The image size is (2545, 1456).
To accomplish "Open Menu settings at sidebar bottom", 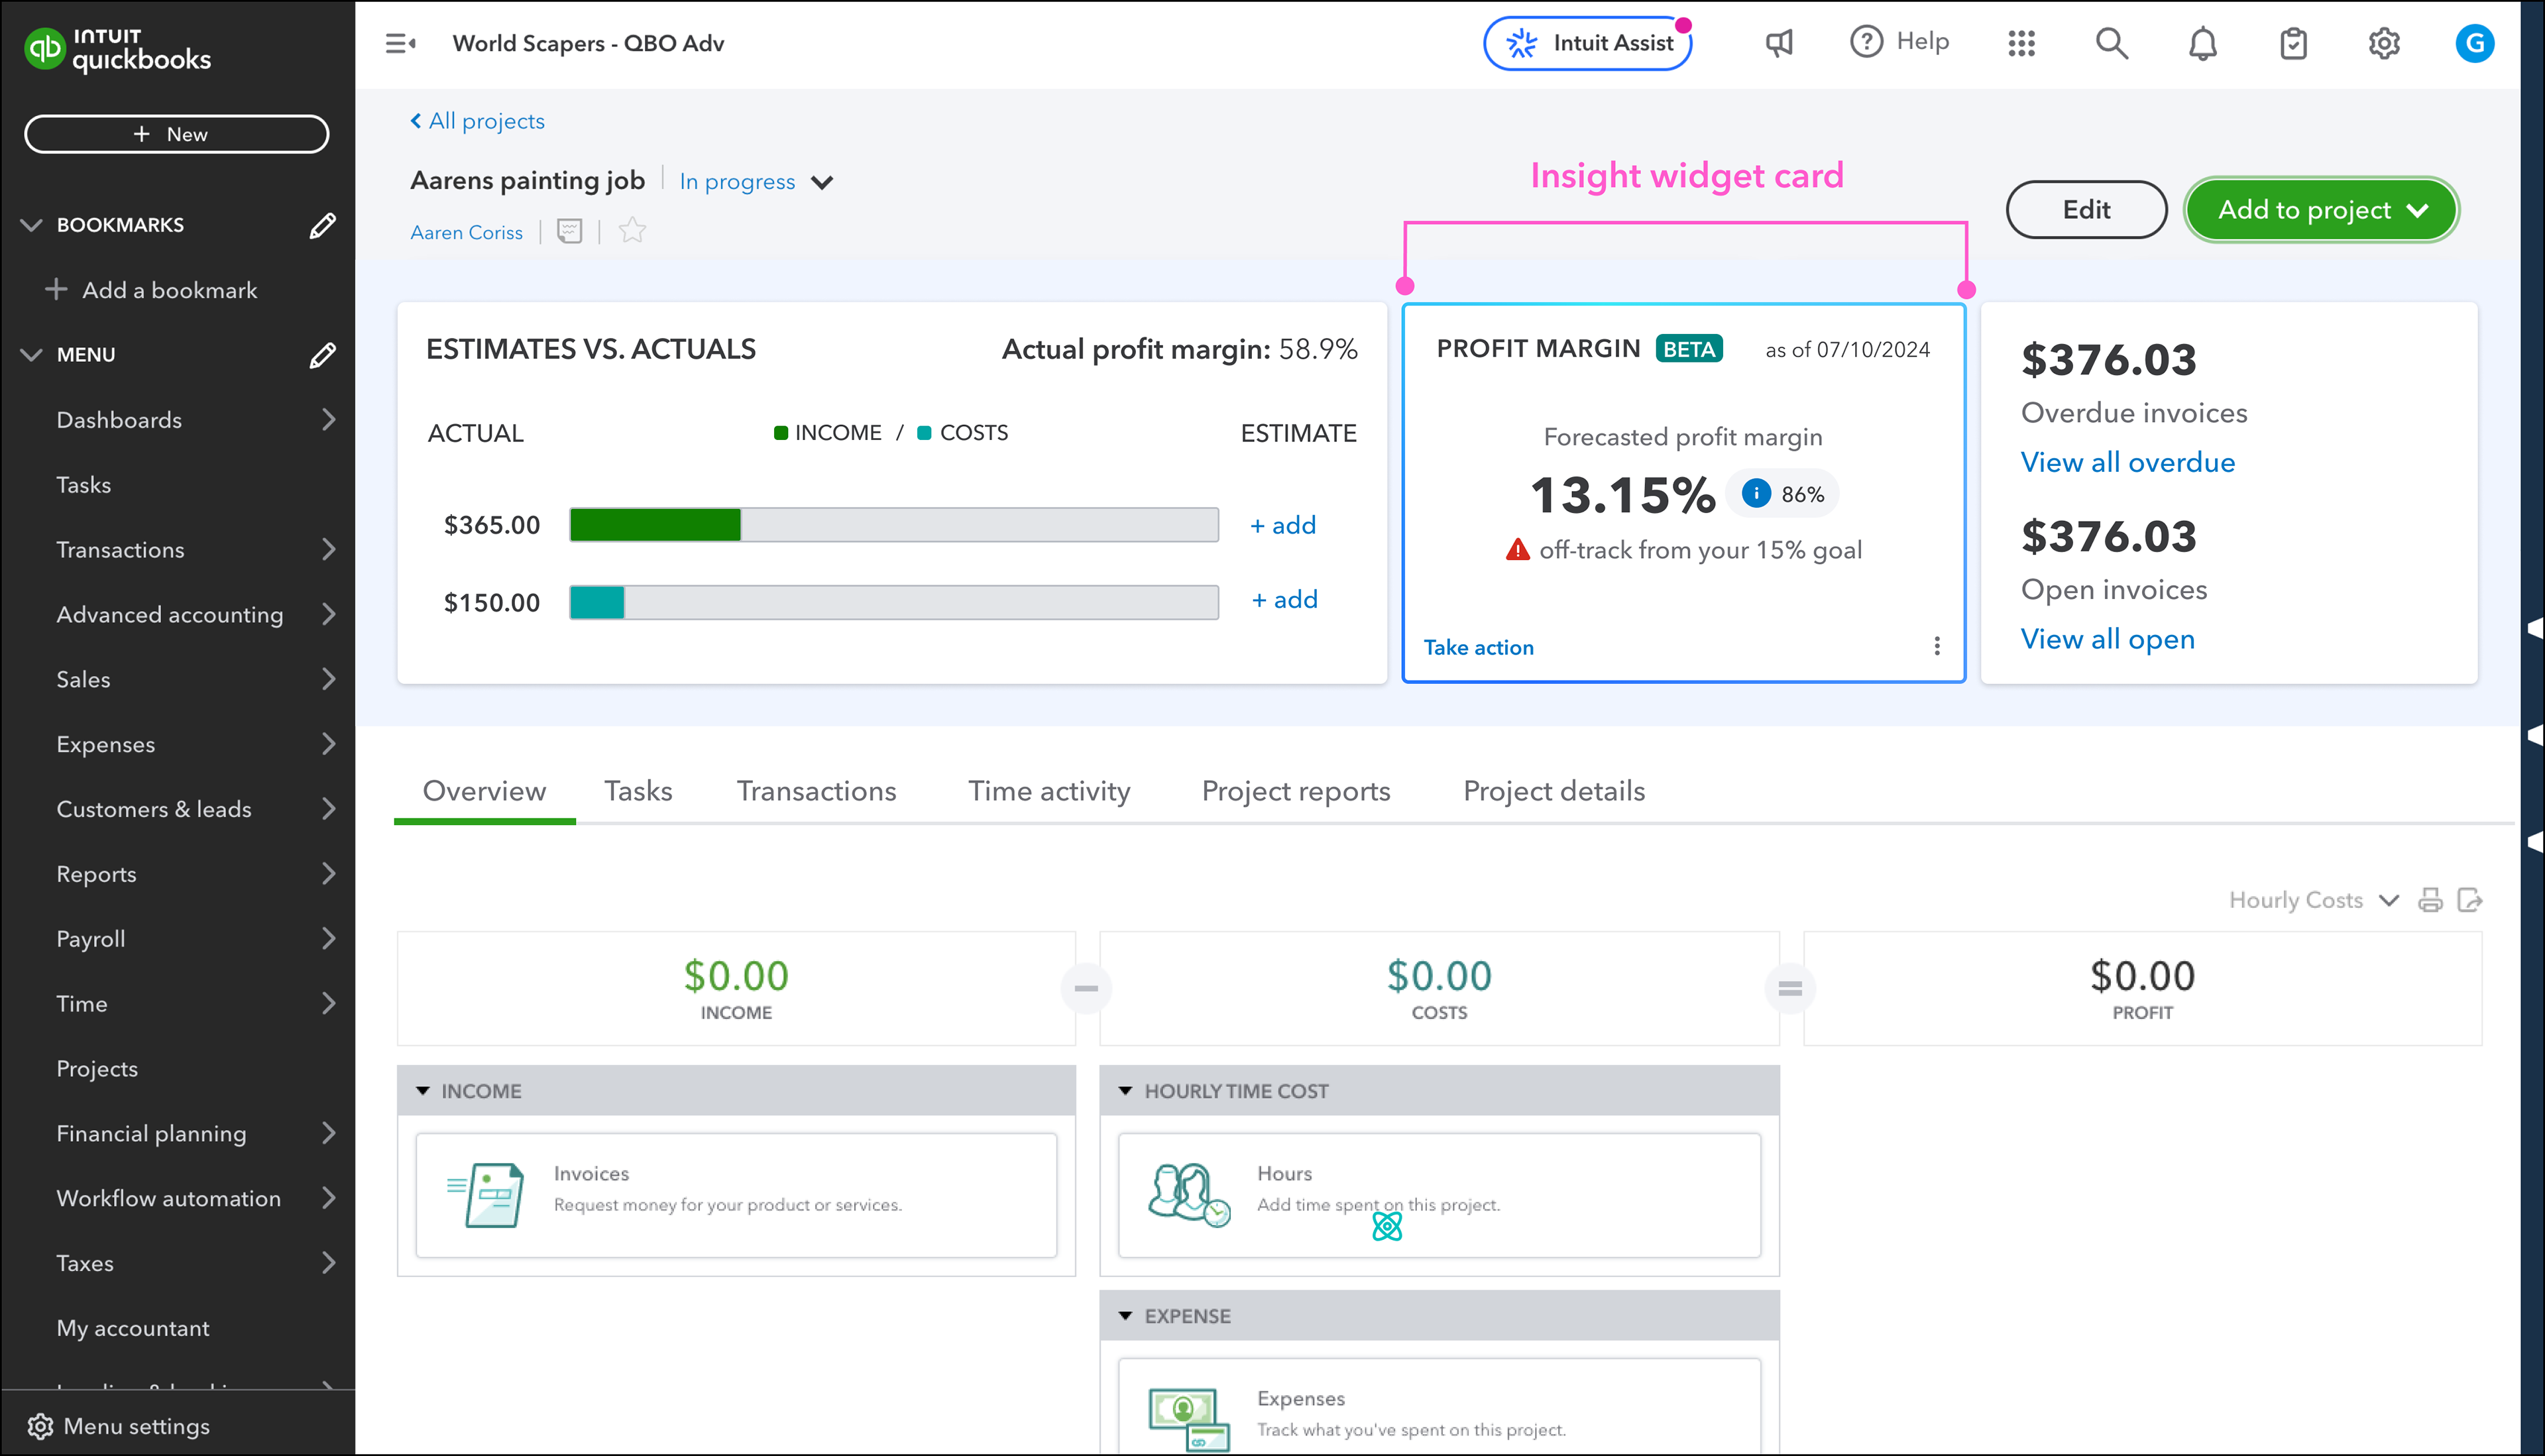I will point(120,1426).
